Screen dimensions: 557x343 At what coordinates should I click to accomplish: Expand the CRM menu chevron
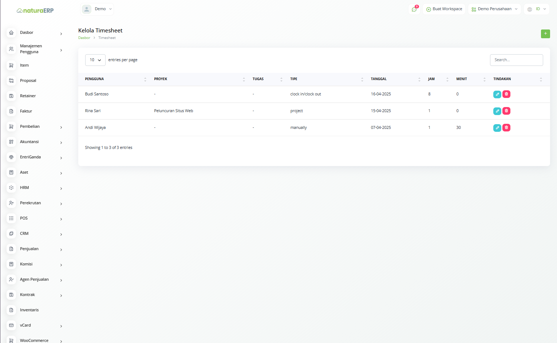[61, 234]
